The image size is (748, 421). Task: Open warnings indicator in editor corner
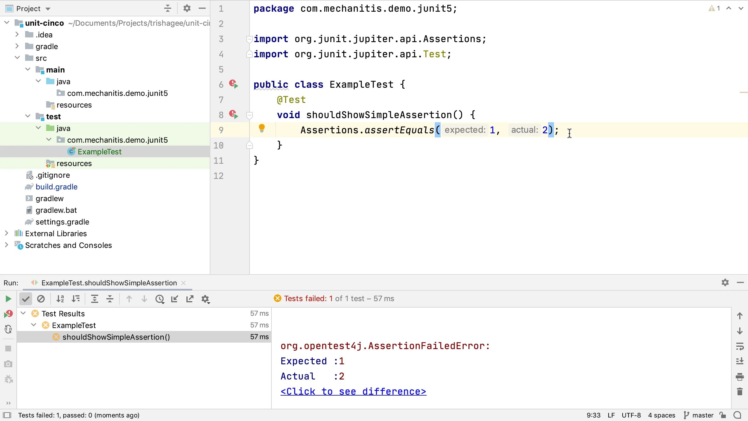714,8
